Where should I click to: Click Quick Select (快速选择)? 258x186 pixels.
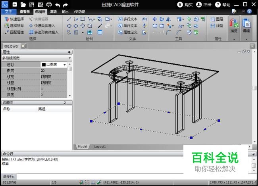[x=14, y=19]
